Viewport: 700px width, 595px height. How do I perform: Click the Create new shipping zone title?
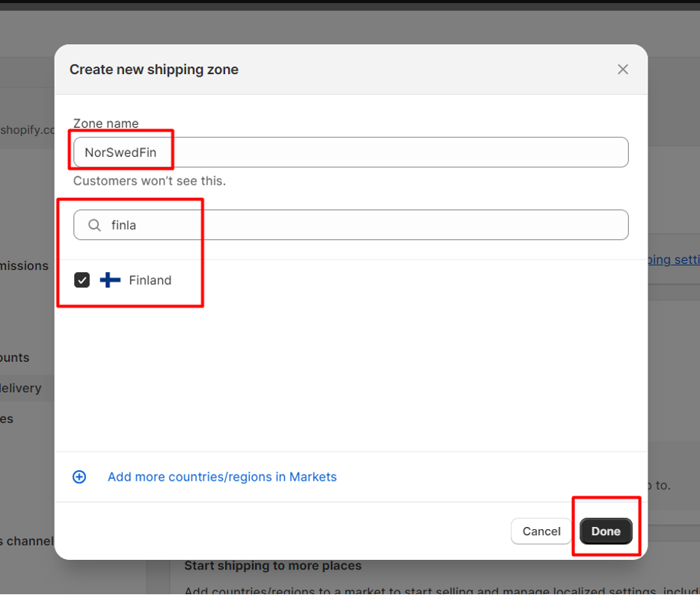point(154,70)
